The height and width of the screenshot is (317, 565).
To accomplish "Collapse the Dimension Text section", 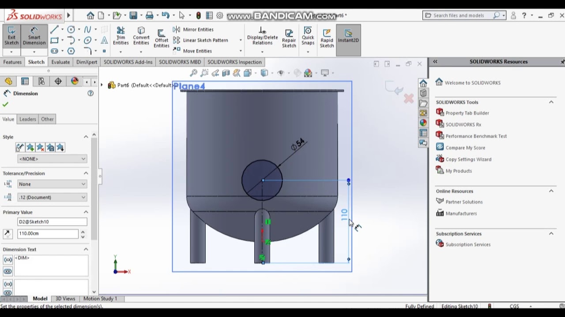I will (86, 249).
